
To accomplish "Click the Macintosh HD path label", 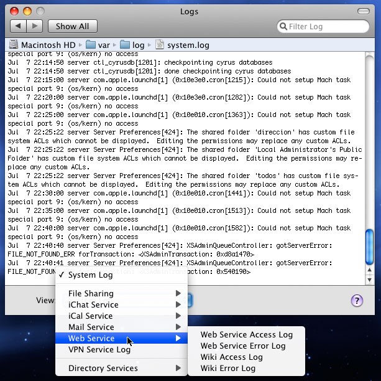I will pyautogui.click(x=48, y=45).
